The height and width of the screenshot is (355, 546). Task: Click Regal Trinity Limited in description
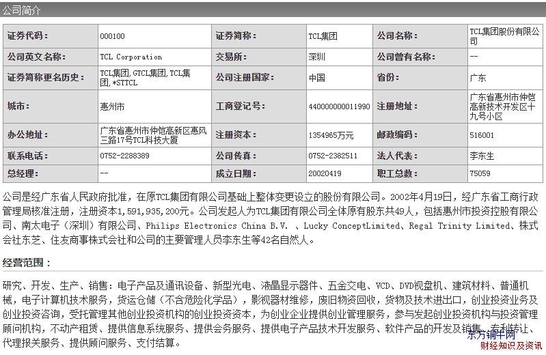click(x=460, y=226)
